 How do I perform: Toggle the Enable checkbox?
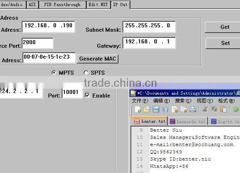point(87,95)
